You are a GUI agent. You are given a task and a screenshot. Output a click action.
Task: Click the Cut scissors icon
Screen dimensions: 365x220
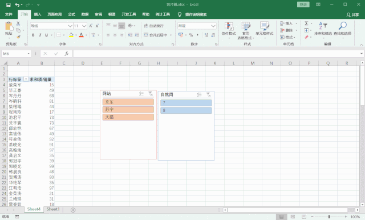click(18, 23)
